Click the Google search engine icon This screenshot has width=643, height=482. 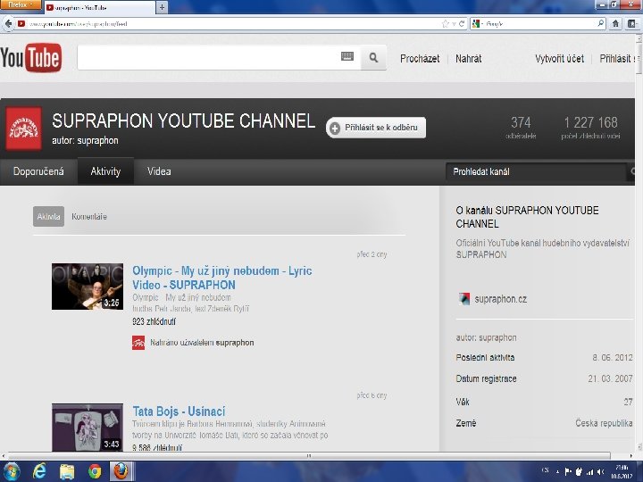tap(476, 24)
